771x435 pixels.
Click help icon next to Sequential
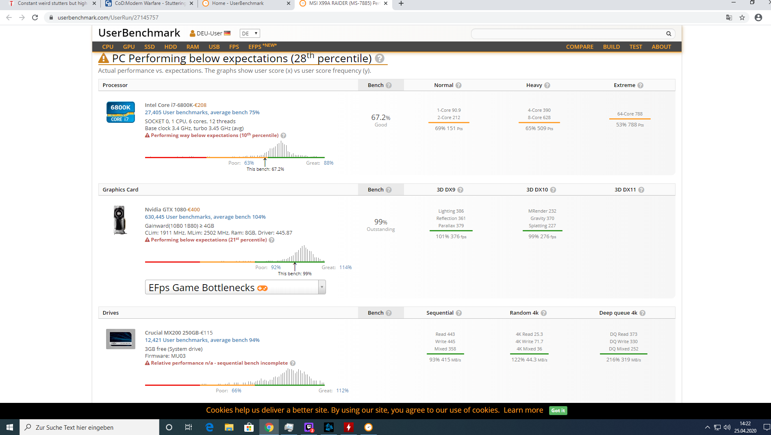458,313
